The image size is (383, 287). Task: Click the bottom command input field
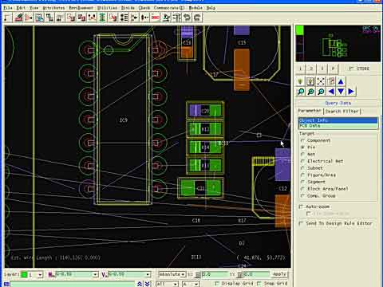(x=73, y=285)
